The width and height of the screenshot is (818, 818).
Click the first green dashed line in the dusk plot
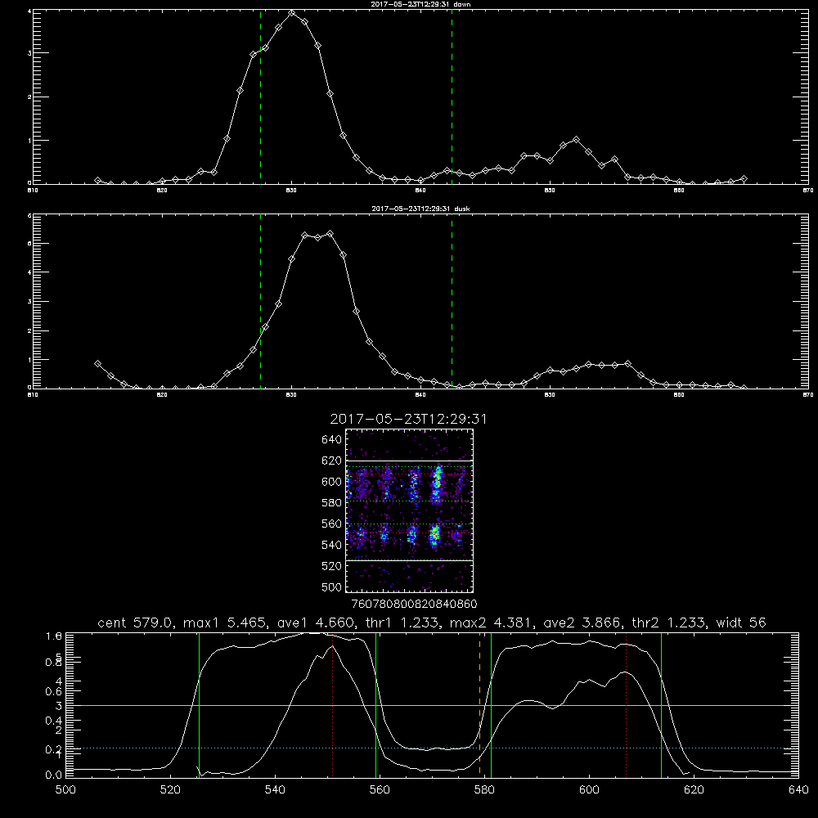click(260, 302)
